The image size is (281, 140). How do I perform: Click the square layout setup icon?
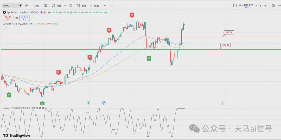235,5
